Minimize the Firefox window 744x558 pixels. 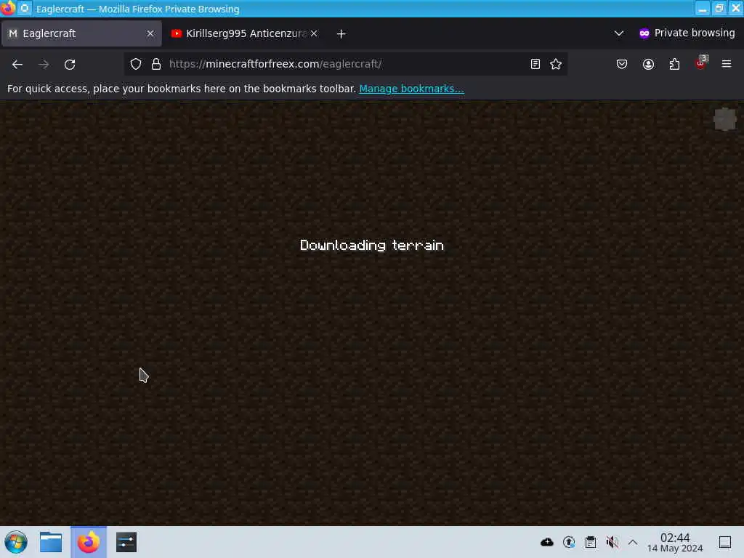click(x=703, y=9)
